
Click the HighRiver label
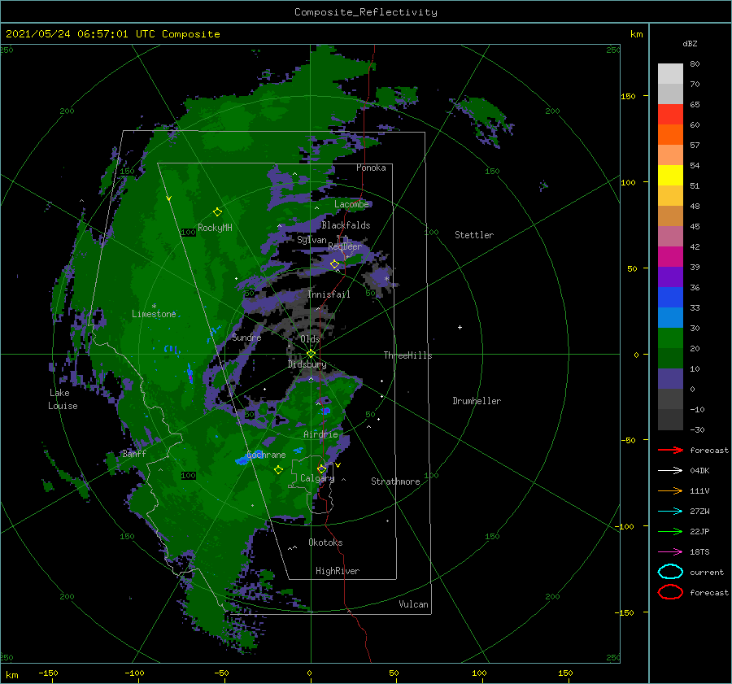[338, 571]
